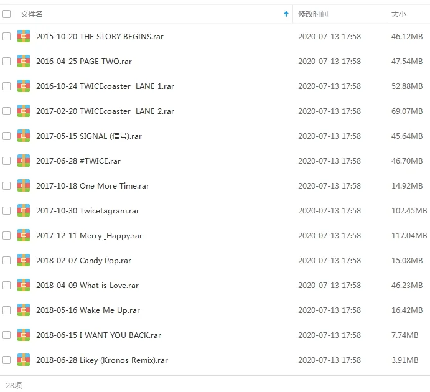Open file 2017-10-30 Twicetagram.rar

click(88, 210)
